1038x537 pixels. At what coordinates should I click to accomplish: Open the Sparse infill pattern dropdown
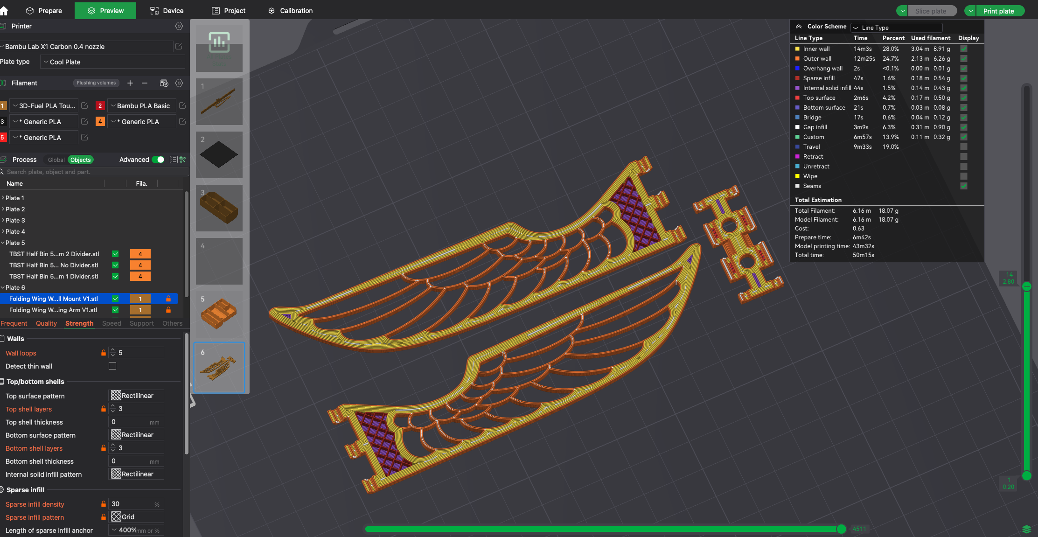(136, 517)
